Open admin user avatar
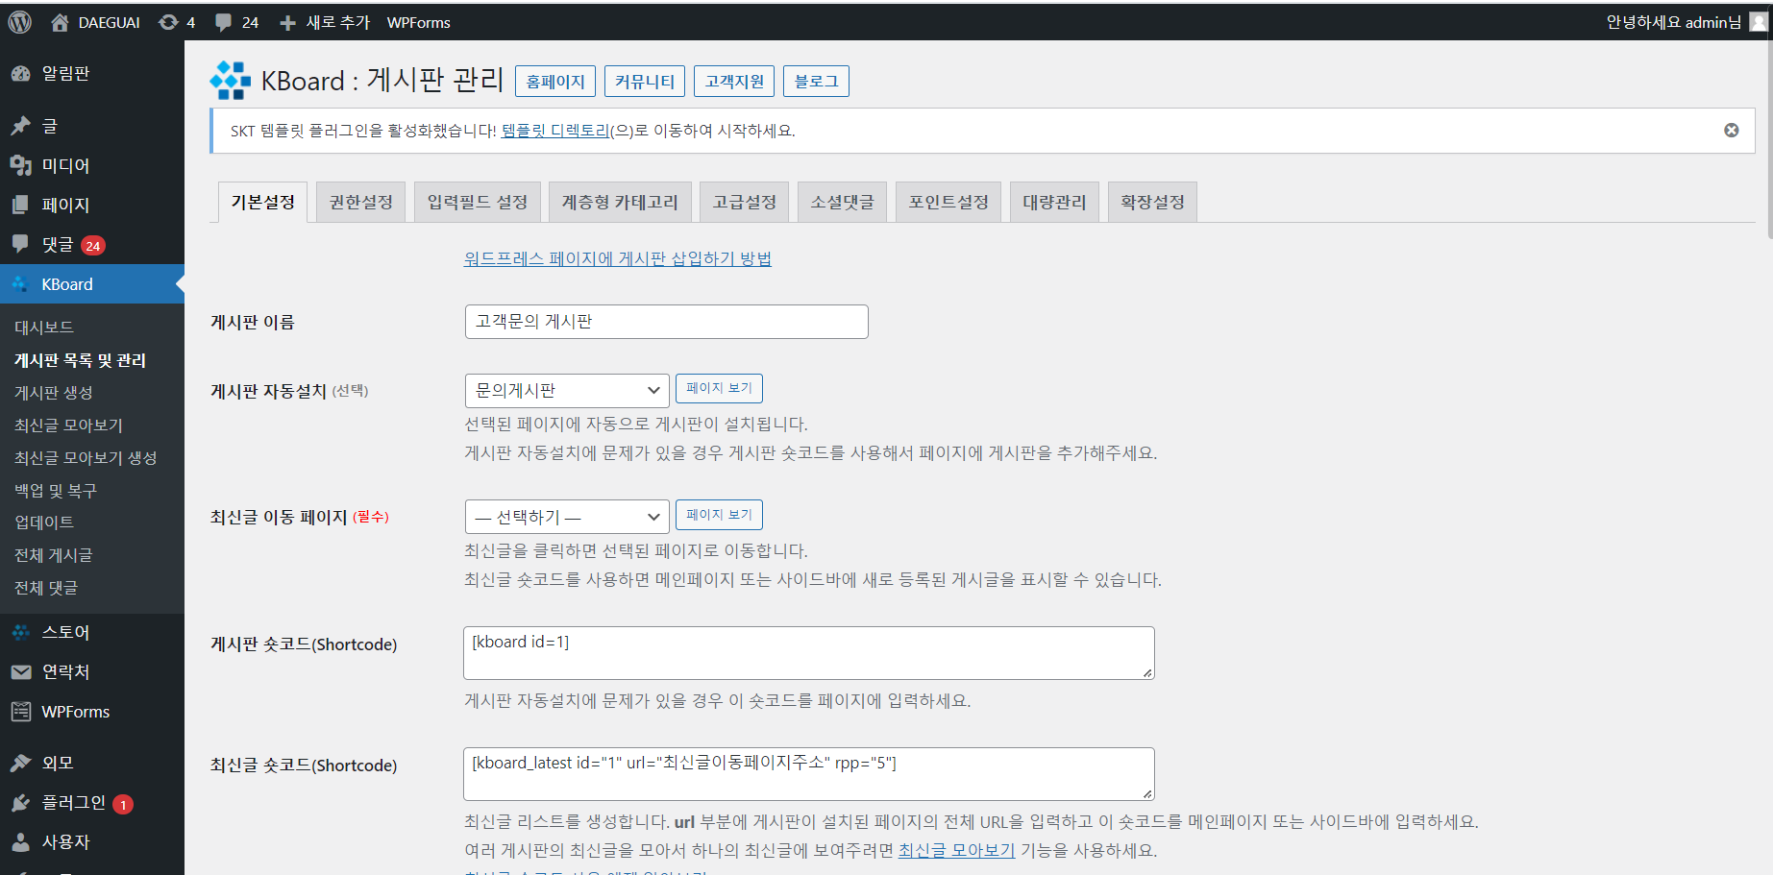The width and height of the screenshot is (1773, 875). (1759, 22)
